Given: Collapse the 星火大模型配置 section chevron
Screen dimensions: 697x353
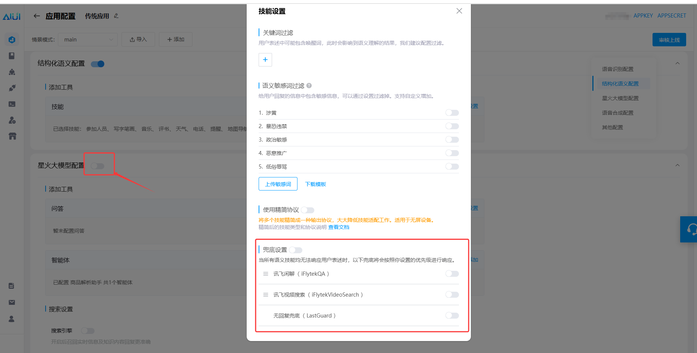Looking at the screenshot, I should 677,165.
